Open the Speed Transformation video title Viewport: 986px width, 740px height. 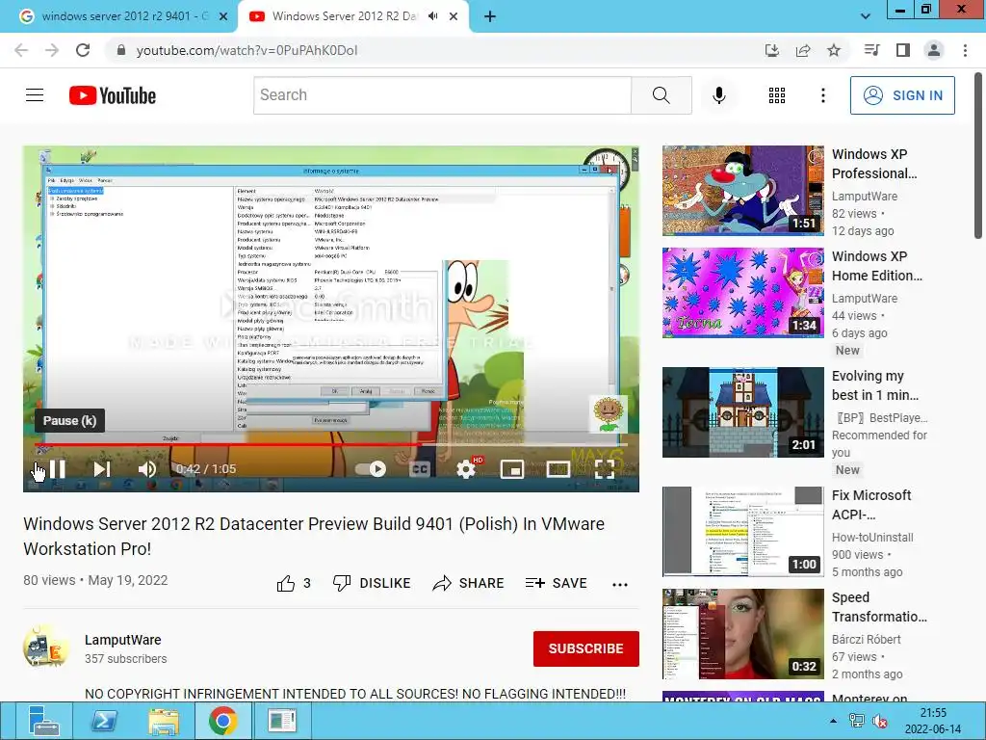click(x=879, y=607)
